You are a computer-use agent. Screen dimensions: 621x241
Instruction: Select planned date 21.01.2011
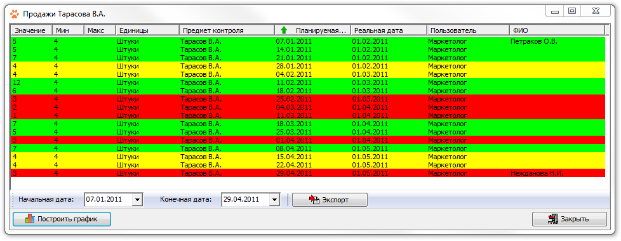point(294,58)
